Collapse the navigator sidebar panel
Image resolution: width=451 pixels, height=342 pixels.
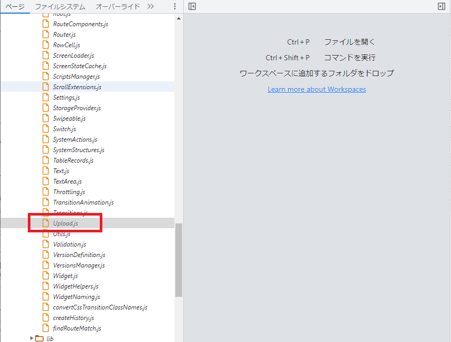192,6
